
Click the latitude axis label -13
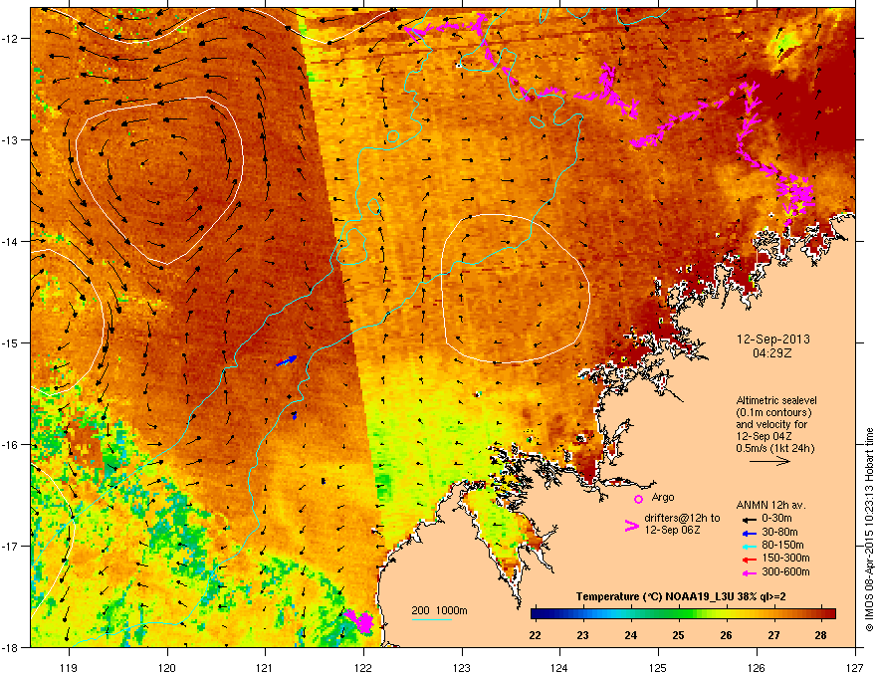(11, 140)
